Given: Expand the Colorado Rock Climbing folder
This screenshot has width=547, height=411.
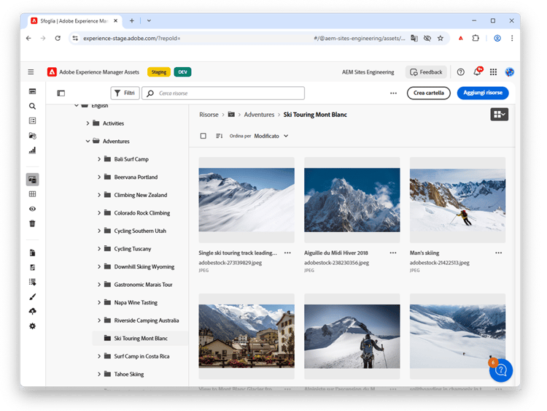Looking at the screenshot, I should pos(99,213).
